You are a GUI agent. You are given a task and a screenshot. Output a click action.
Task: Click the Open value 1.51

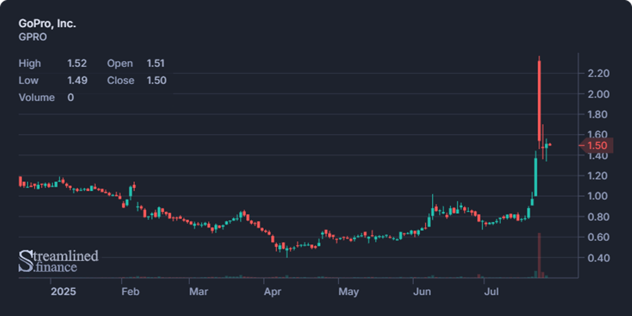point(155,64)
